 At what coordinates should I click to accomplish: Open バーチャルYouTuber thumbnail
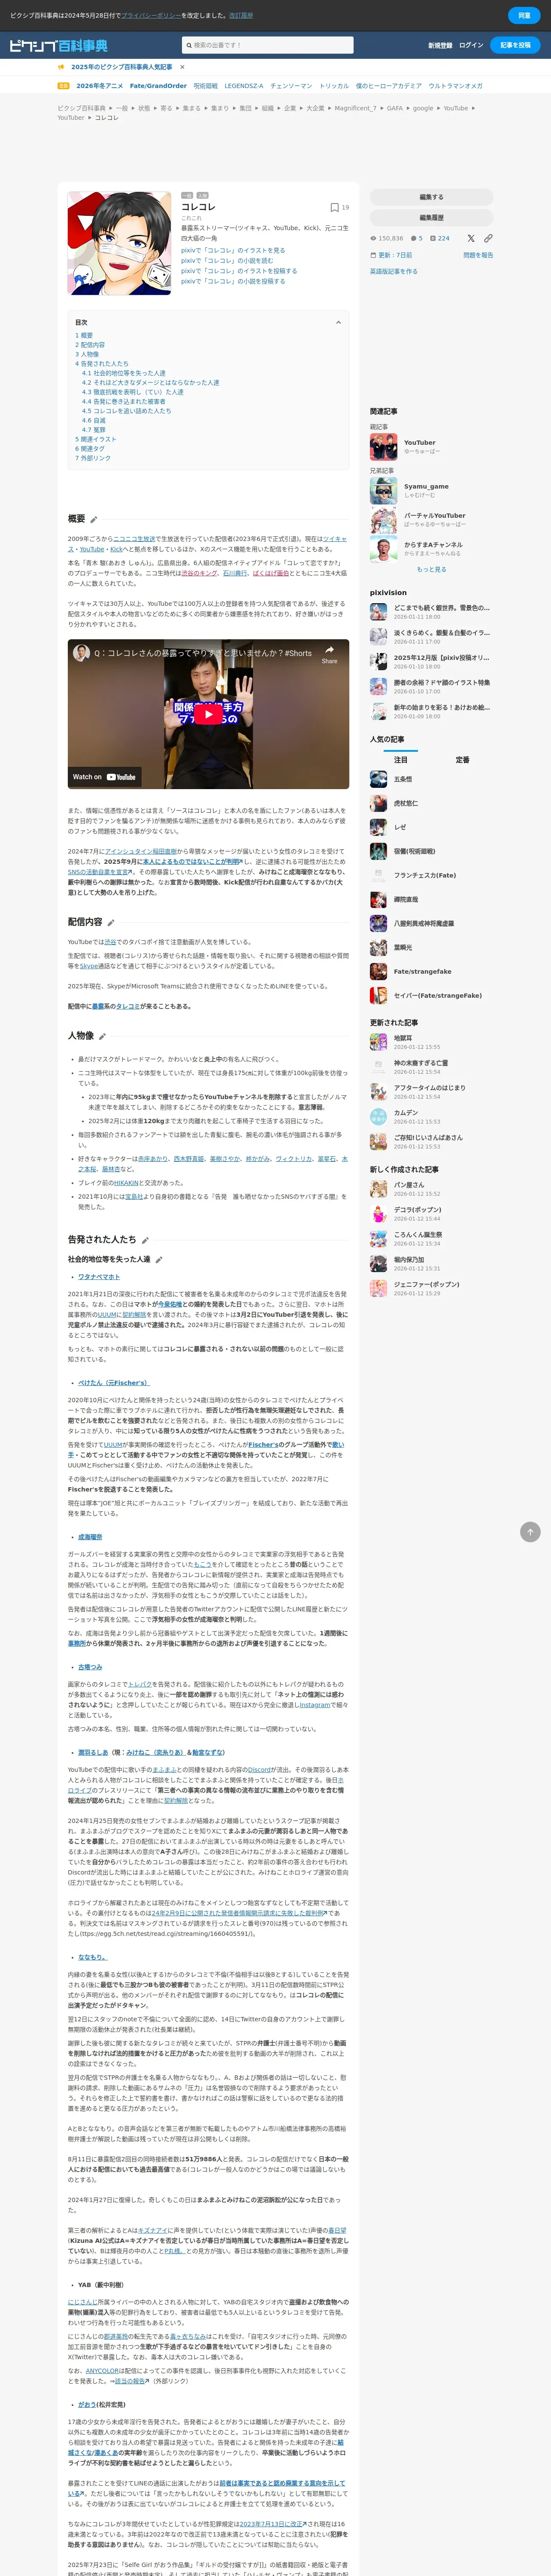pyautogui.click(x=383, y=520)
